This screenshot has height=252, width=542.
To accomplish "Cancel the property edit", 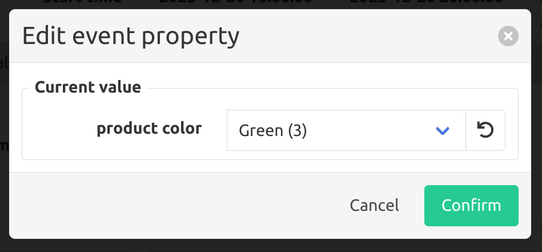I will [374, 205].
